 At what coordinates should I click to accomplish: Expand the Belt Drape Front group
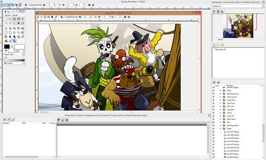(220, 94)
